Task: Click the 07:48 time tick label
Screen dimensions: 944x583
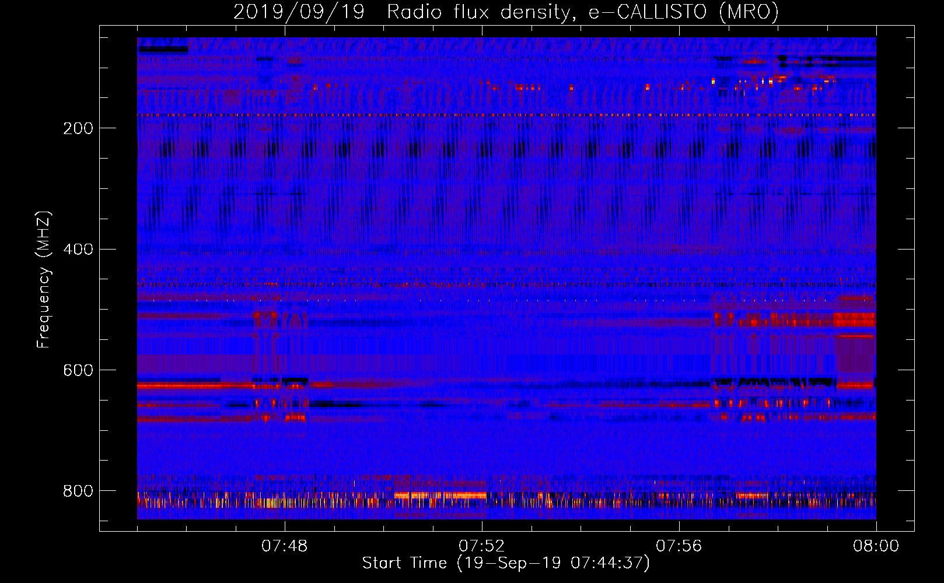Action: 285,546
